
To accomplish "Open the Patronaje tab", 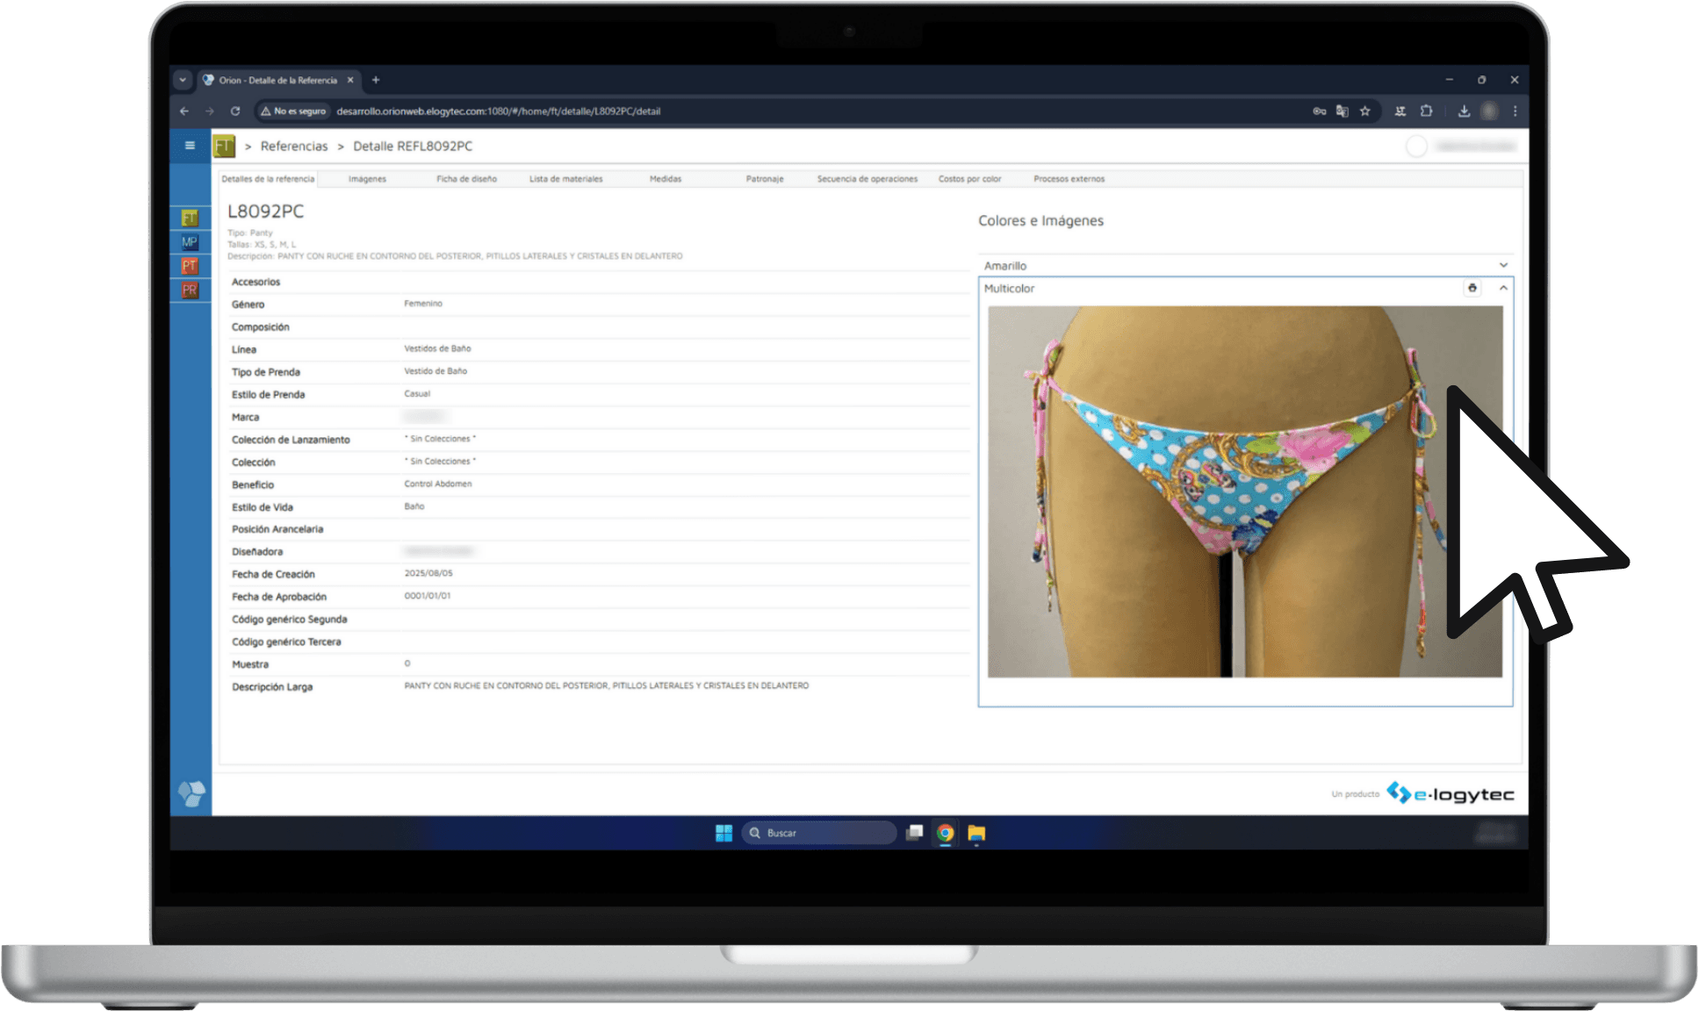I will (765, 179).
